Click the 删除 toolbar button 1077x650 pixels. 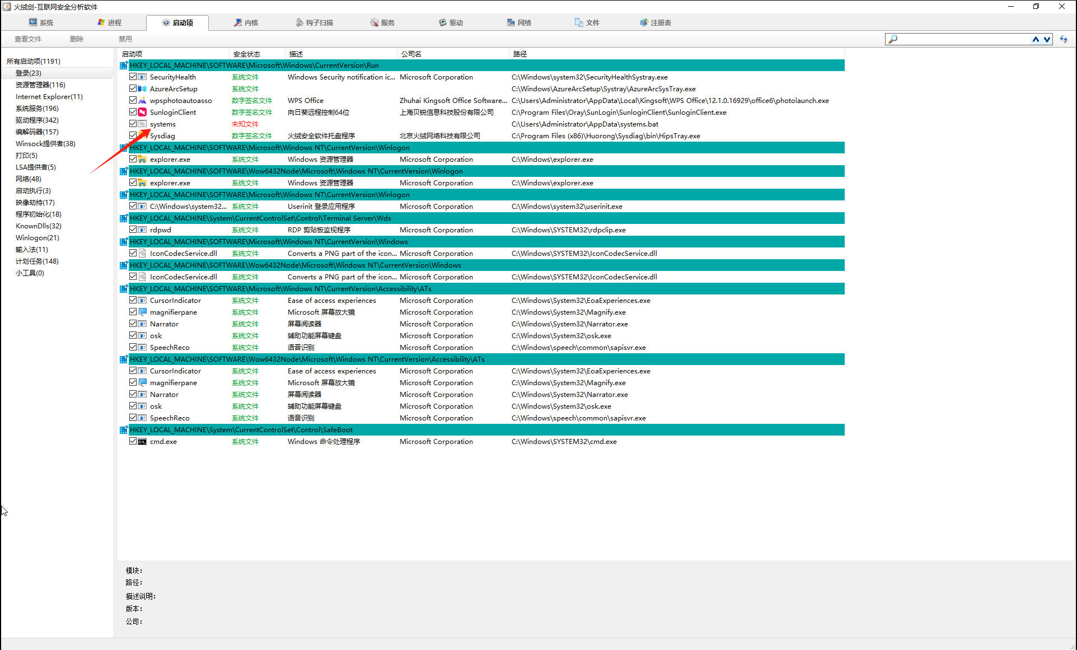click(x=77, y=39)
